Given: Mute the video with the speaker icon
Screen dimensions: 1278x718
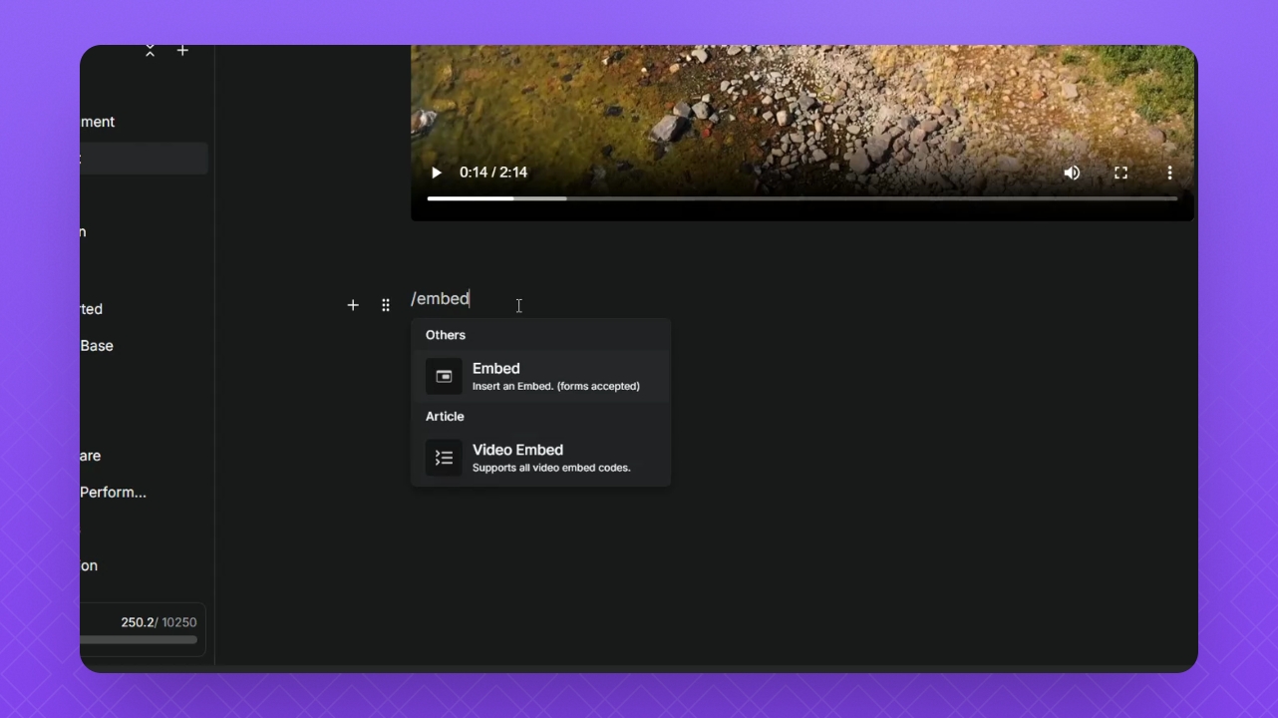Looking at the screenshot, I should coord(1072,173).
